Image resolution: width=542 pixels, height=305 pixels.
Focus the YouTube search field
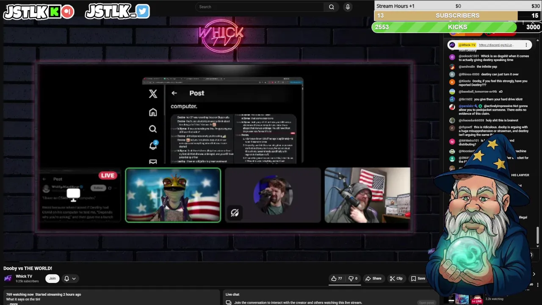click(x=260, y=7)
